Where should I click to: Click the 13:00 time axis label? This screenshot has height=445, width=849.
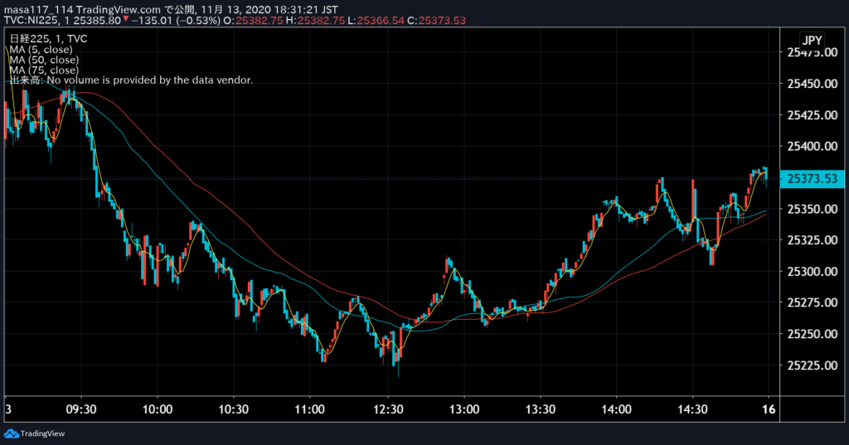click(x=464, y=409)
